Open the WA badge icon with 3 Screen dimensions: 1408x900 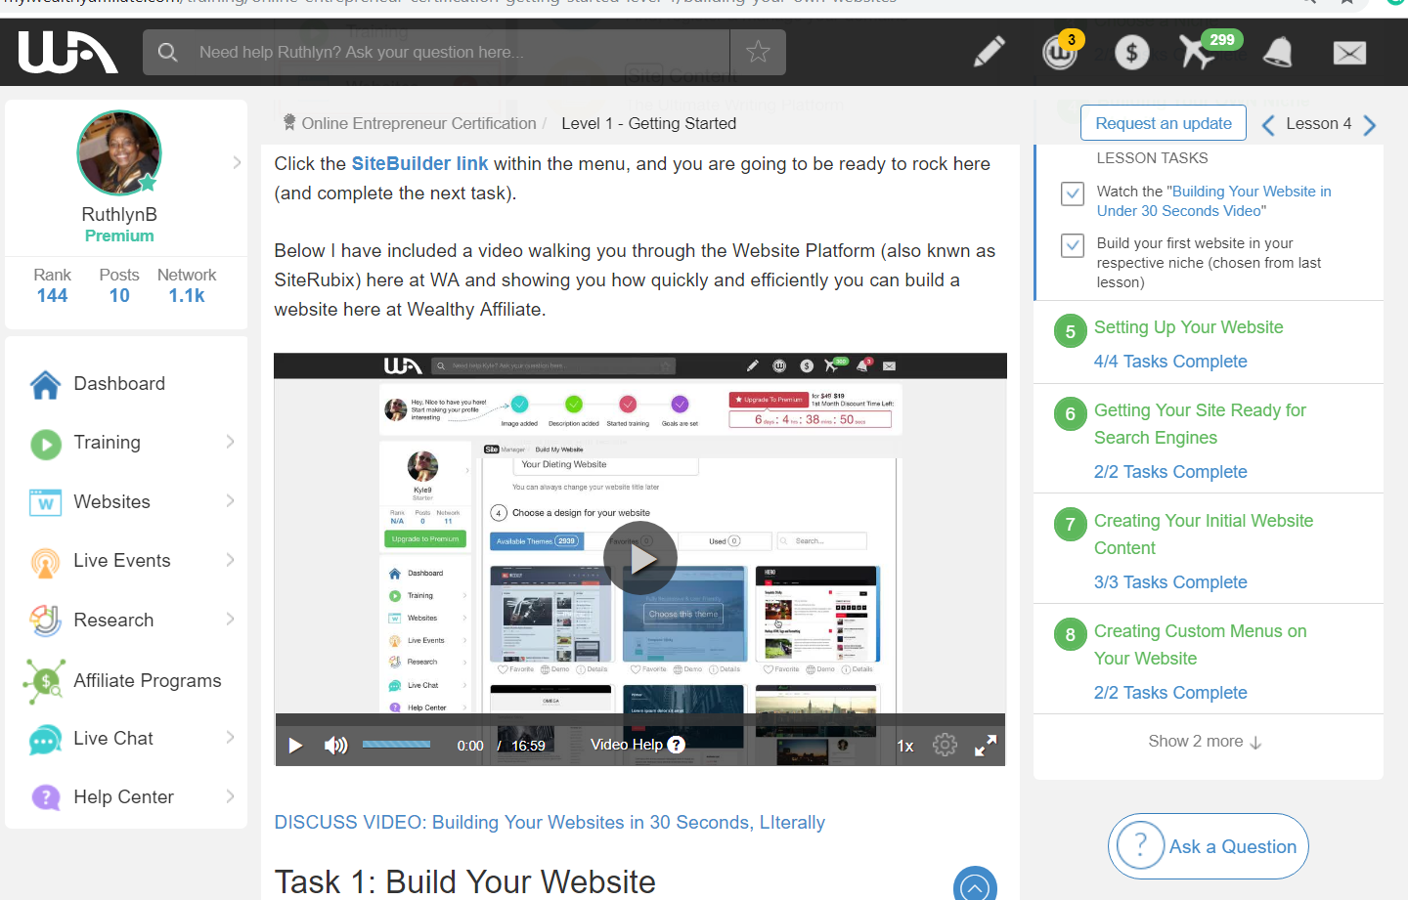(x=1061, y=51)
